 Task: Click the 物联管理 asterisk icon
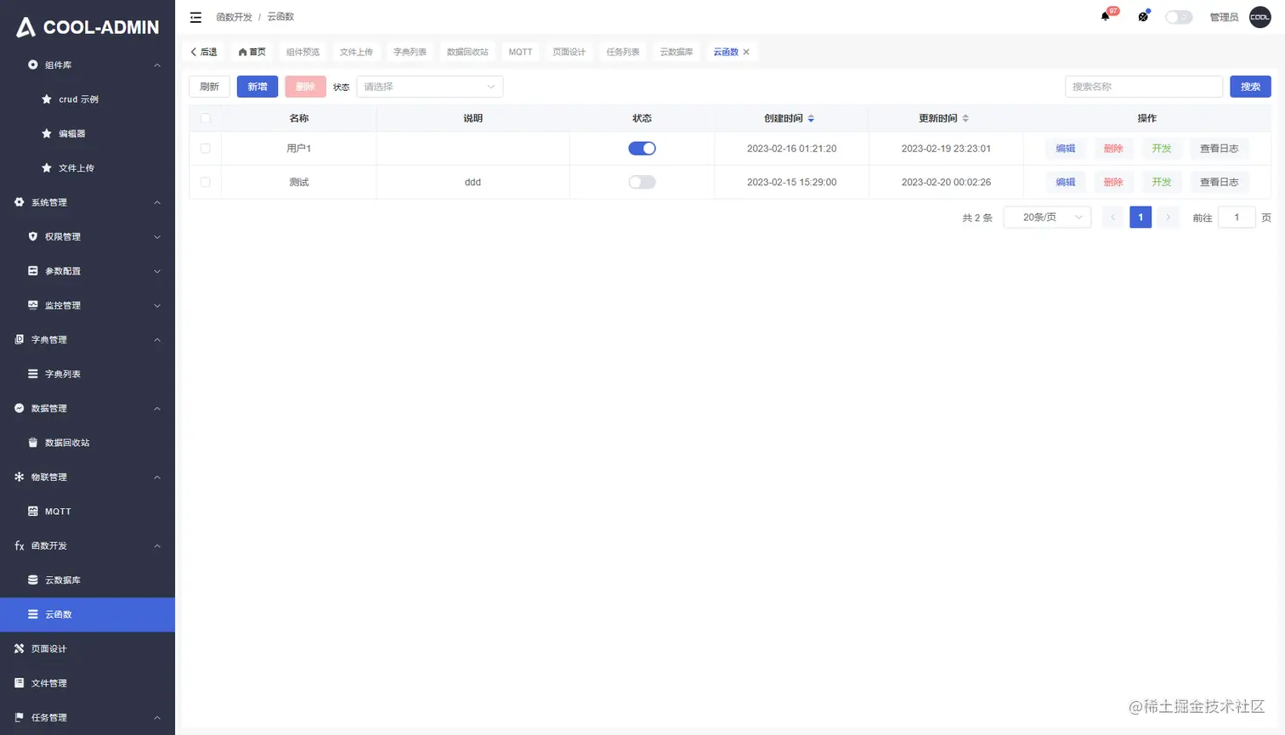[20, 478]
